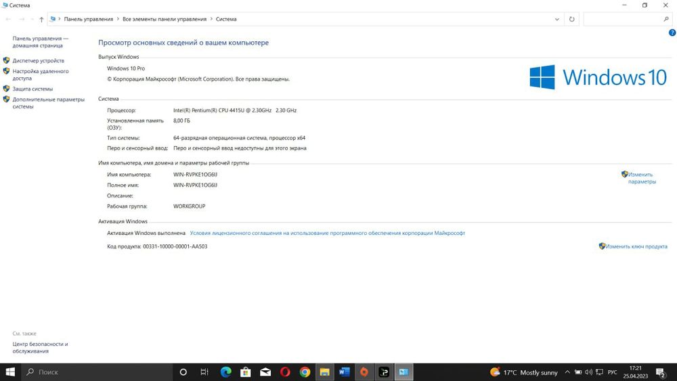This screenshot has width=677, height=381.
Task: Select the Control Panel System taskbar button
Action: (x=403, y=372)
